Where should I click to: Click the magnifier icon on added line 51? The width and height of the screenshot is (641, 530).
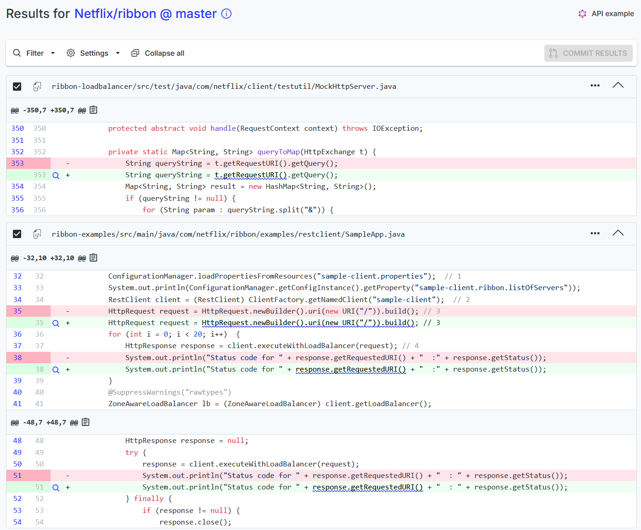pyautogui.click(x=56, y=488)
